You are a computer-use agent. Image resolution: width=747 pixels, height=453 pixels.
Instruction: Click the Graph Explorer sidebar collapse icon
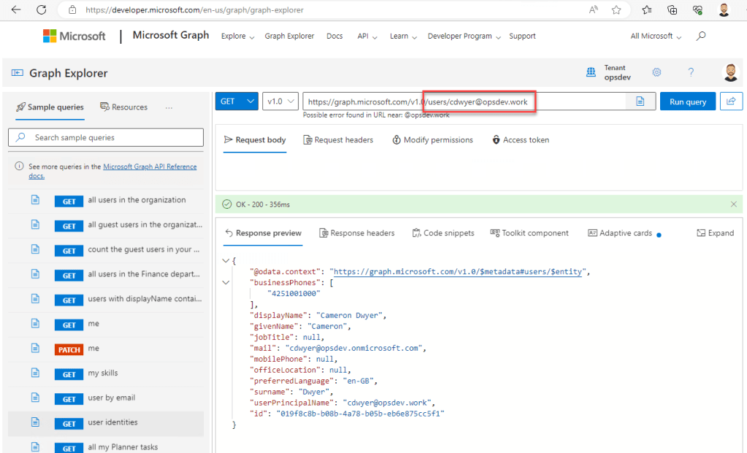[17, 73]
